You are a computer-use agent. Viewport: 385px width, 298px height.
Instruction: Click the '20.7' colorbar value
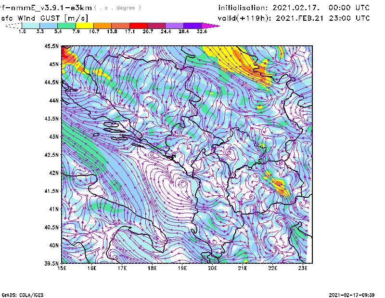coord(148,31)
